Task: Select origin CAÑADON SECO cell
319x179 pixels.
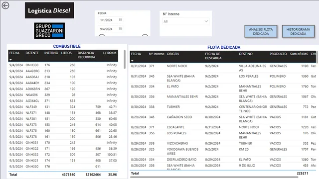Action: tap(179, 117)
